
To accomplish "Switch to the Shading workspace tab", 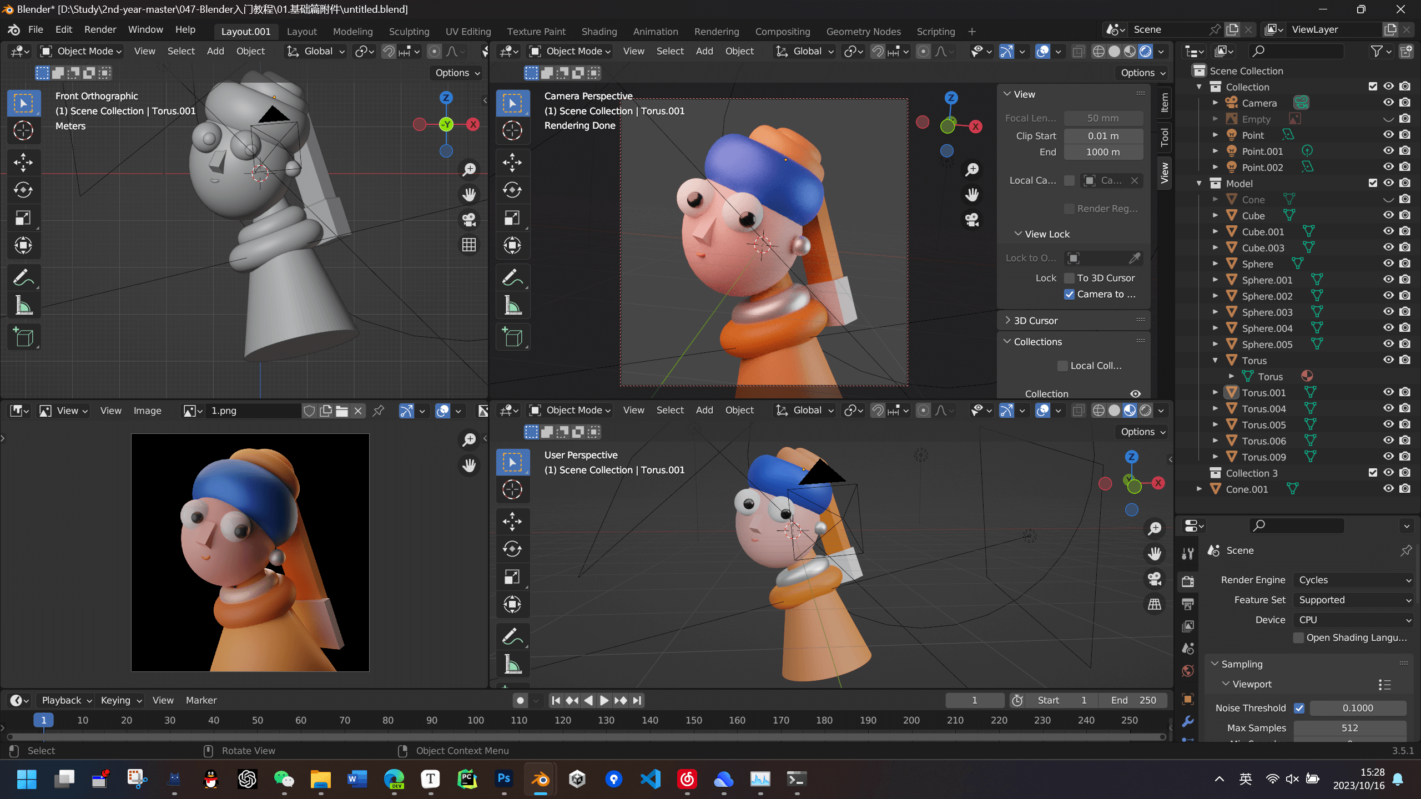I will click(x=599, y=32).
